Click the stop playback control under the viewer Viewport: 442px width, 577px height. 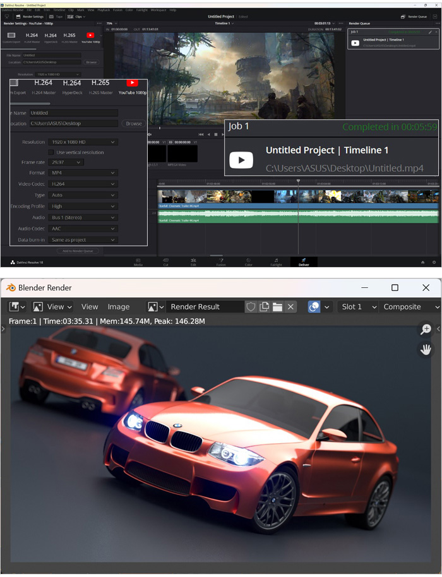coord(216,134)
